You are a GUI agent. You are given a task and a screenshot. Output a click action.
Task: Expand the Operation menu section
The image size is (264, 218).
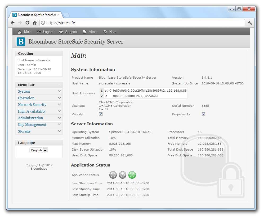[x=39, y=98]
